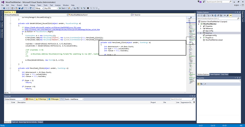Expand the References node
The image size is (245, 127).
click(201, 29)
